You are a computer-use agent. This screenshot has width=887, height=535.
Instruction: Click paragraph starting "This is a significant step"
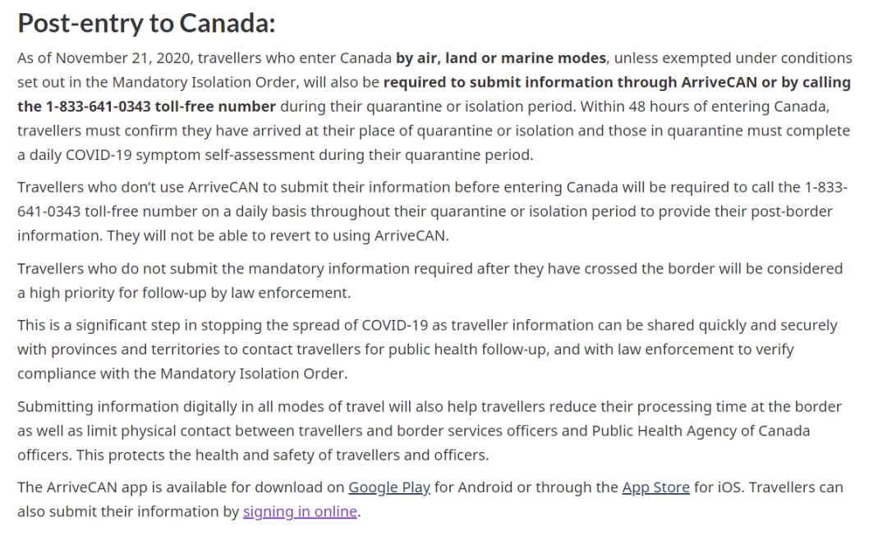click(329, 325)
